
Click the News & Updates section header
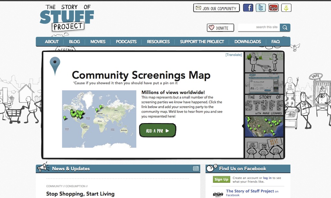coord(118,169)
